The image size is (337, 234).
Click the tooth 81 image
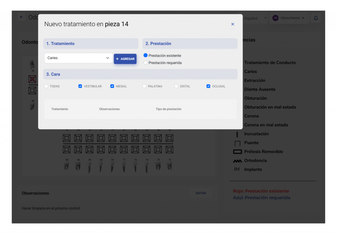pos(112,167)
